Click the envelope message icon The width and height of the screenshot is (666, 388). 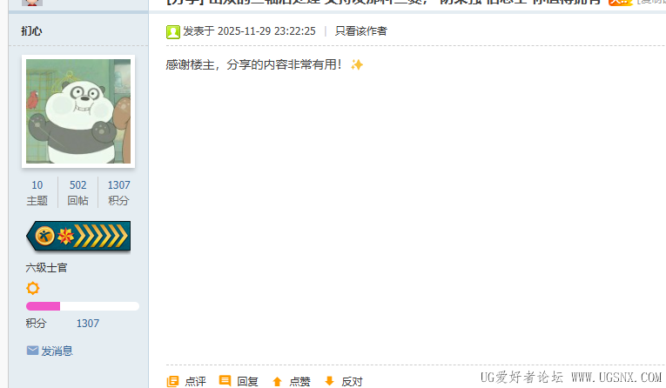point(32,351)
